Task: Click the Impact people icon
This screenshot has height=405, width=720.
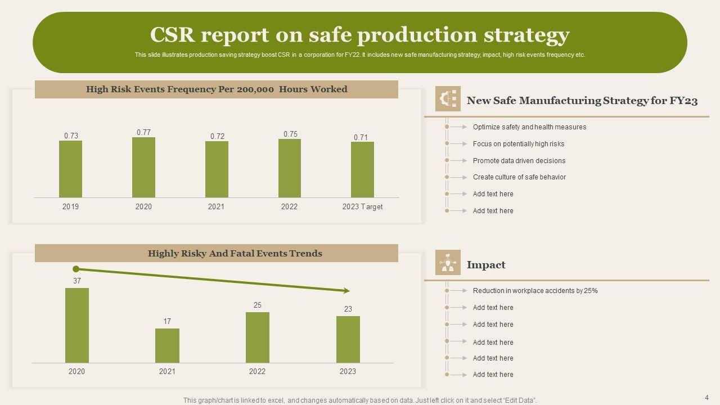Action: click(x=448, y=263)
